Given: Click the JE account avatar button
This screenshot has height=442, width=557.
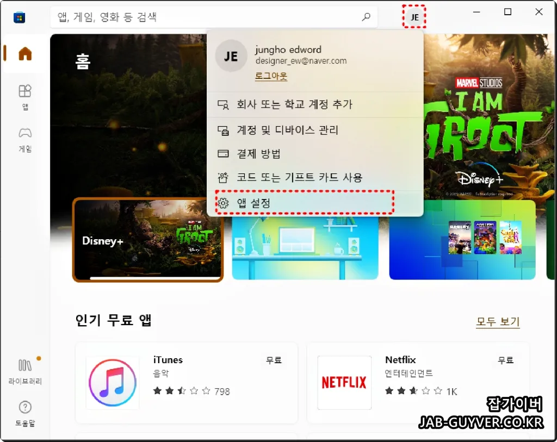Looking at the screenshot, I should point(413,17).
